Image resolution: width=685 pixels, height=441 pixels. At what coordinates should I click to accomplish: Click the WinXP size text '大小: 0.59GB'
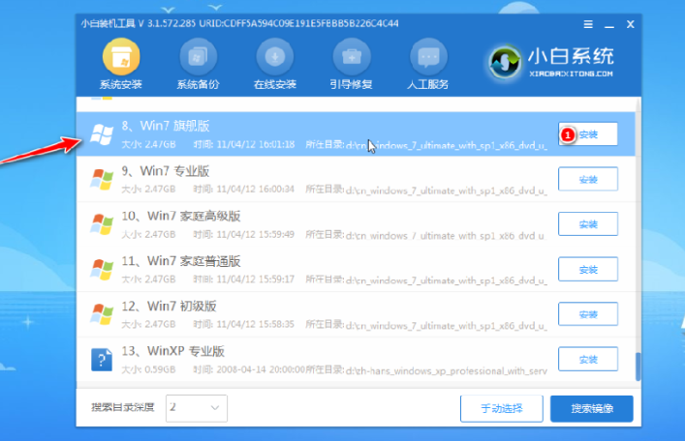click(148, 369)
